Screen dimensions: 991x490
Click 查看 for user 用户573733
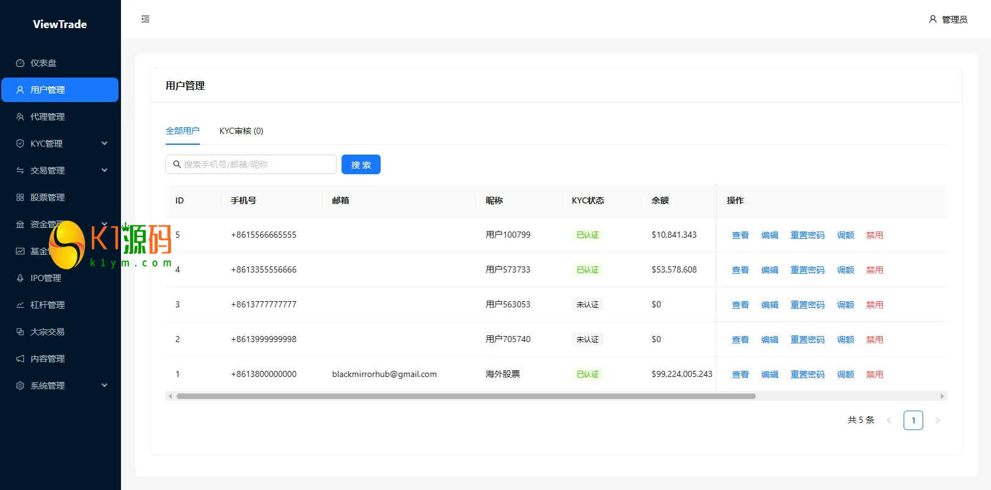click(741, 270)
